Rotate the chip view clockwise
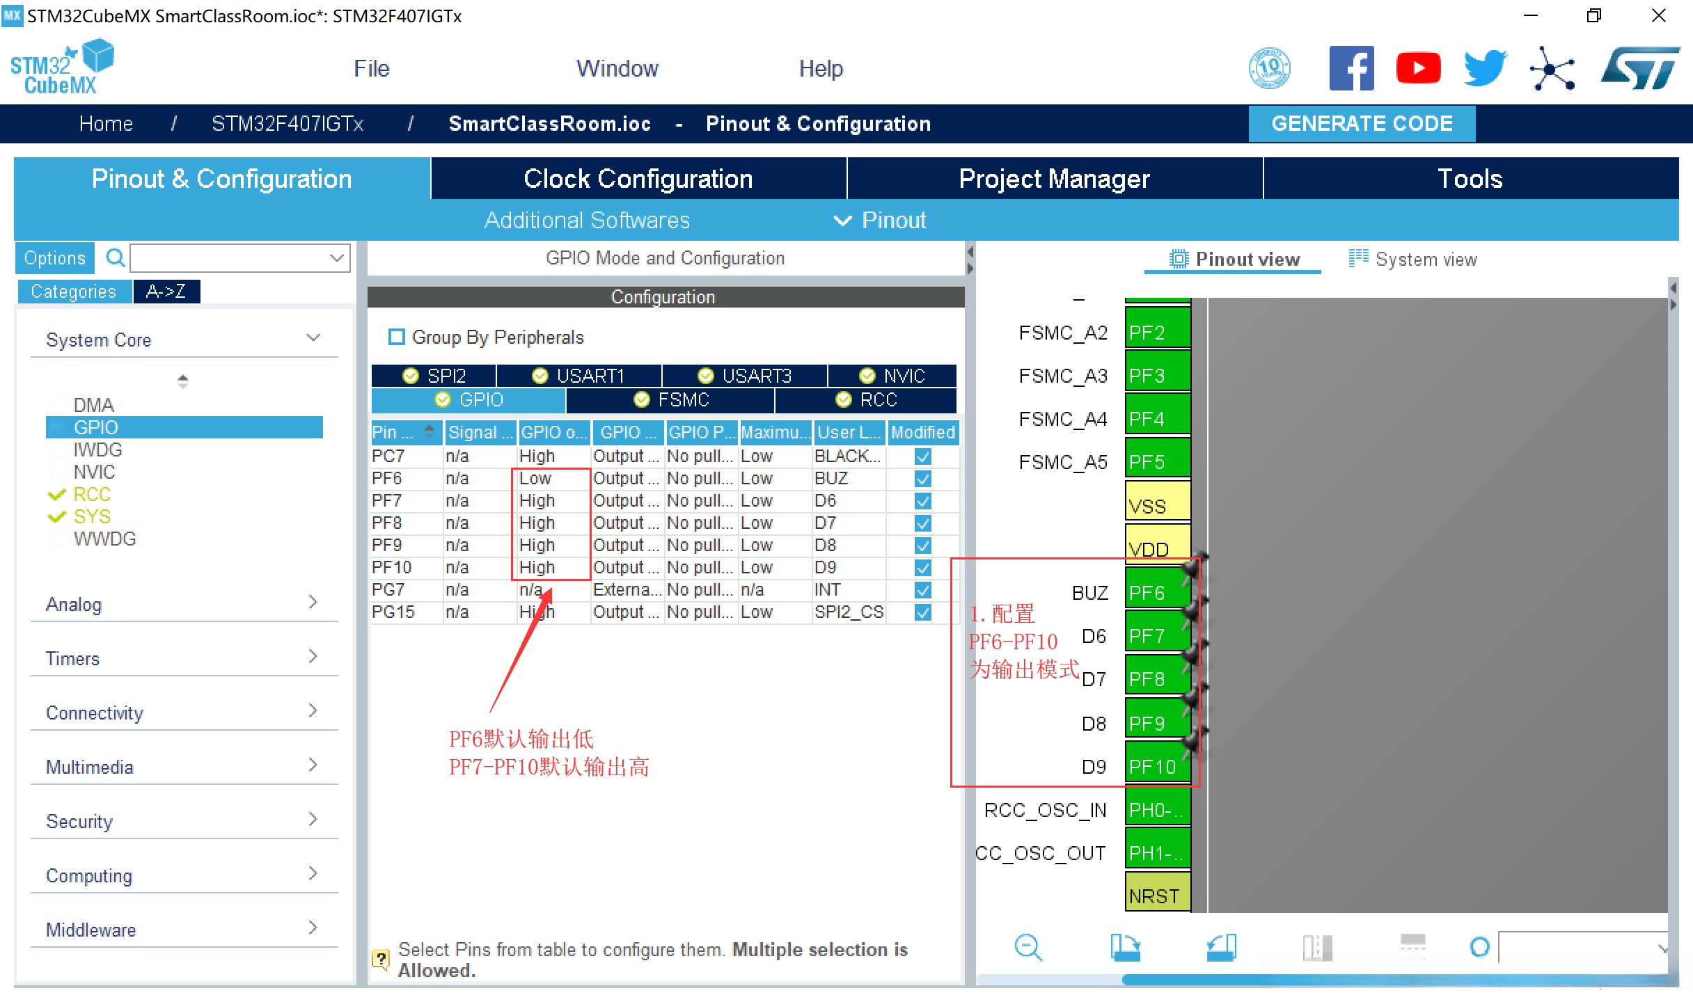 point(1125,947)
